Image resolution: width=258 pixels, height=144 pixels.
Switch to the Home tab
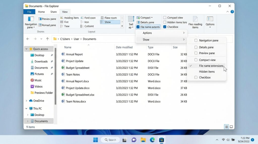41,12
